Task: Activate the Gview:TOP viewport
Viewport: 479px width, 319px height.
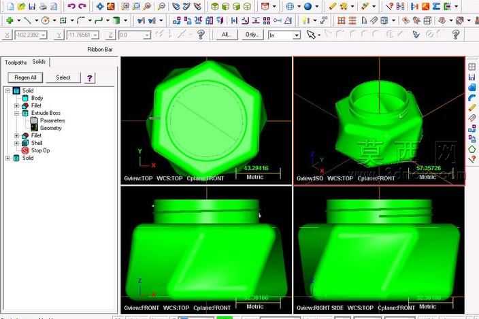Action: [207, 120]
